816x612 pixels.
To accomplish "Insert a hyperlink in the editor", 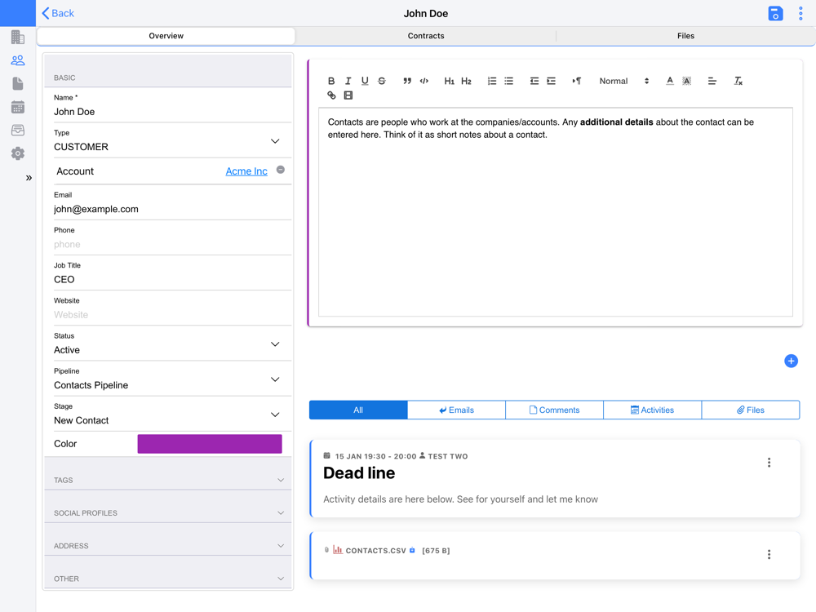I will [331, 95].
